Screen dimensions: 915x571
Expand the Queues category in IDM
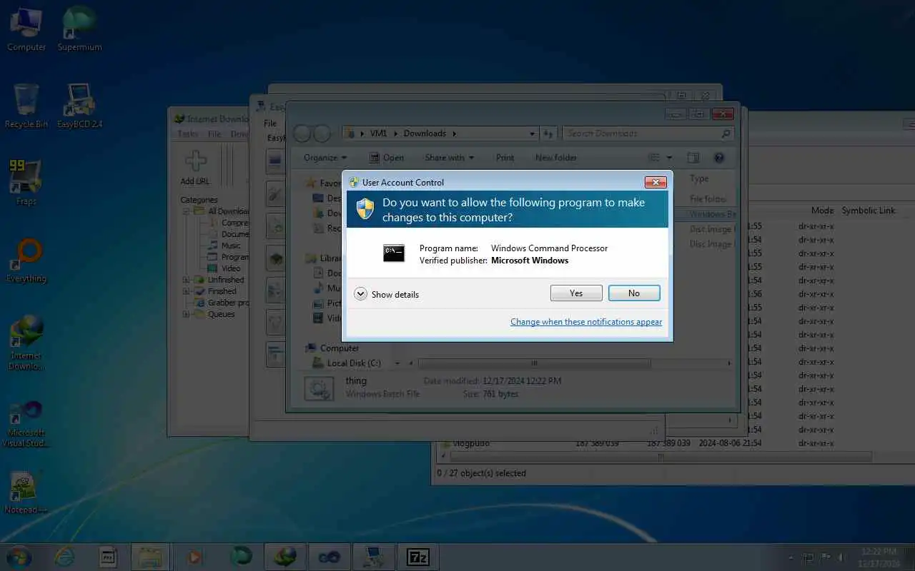coord(186,314)
